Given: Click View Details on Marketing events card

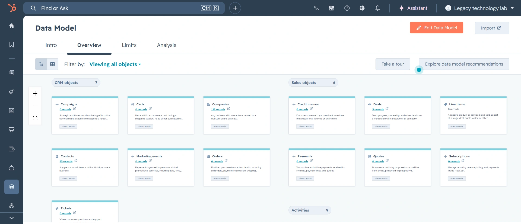Looking at the screenshot, I should (144, 178).
